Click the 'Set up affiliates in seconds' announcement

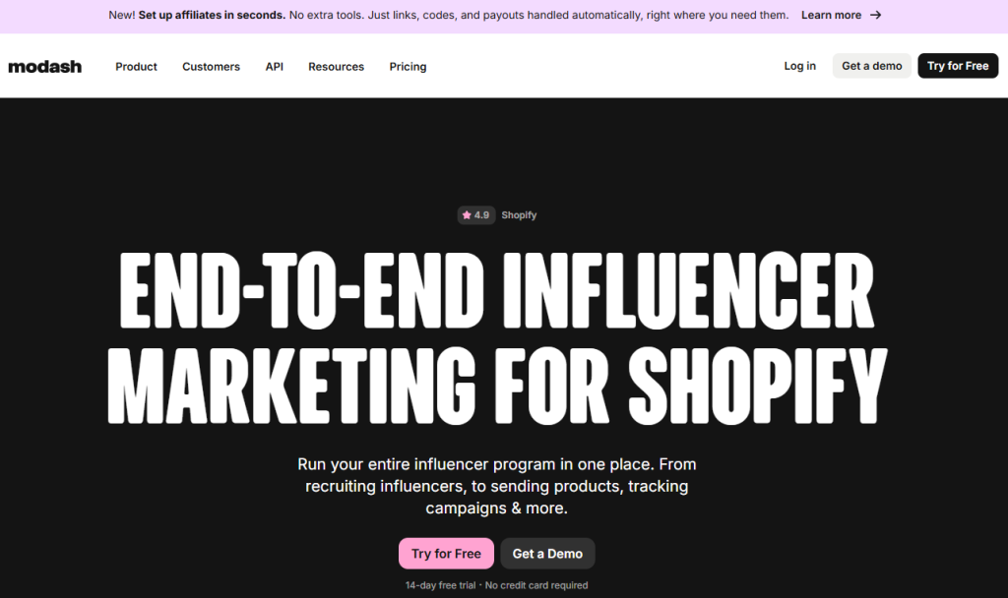[212, 15]
